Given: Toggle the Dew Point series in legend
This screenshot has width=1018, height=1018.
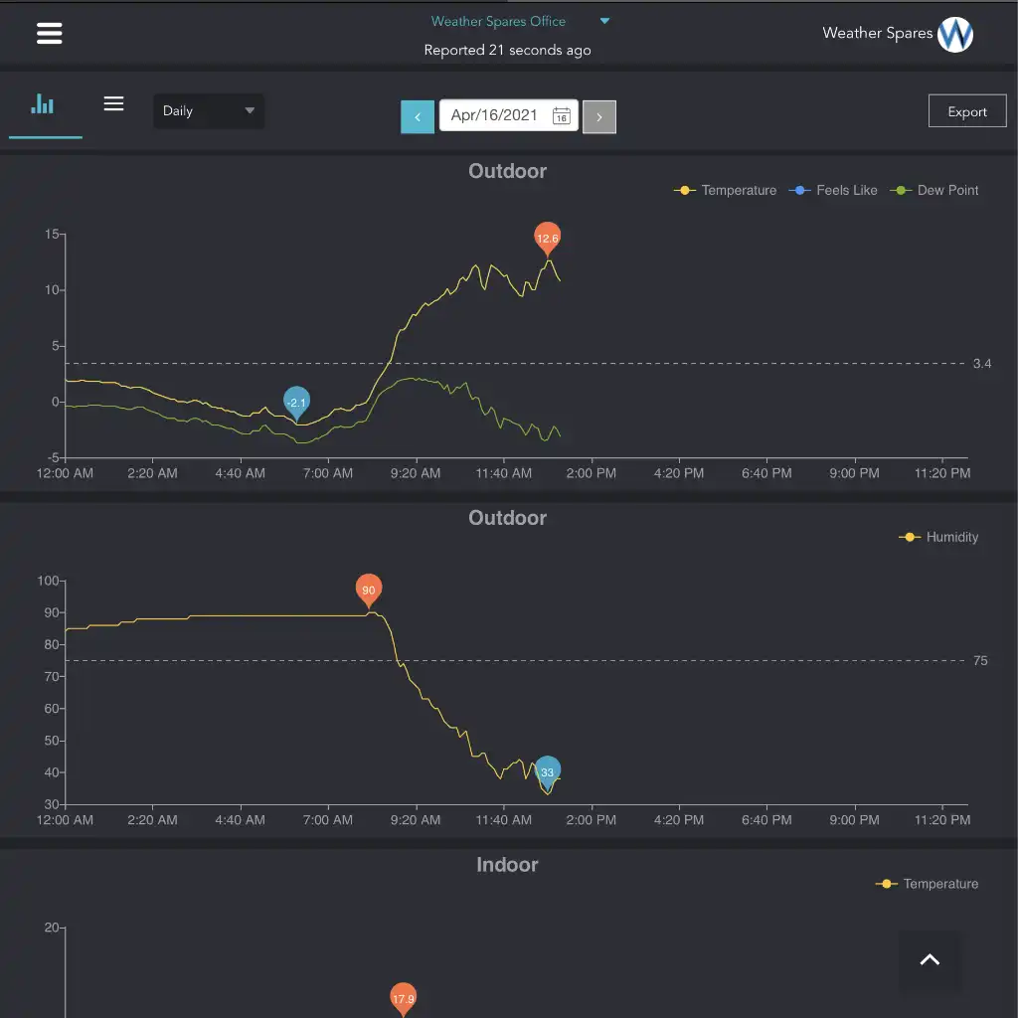Looking at the screenshot, I should [x=936, y=190].
